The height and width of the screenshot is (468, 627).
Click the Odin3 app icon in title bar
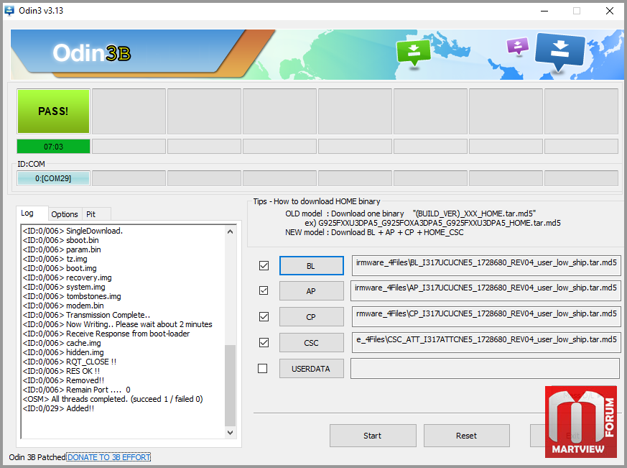[9, 11]
